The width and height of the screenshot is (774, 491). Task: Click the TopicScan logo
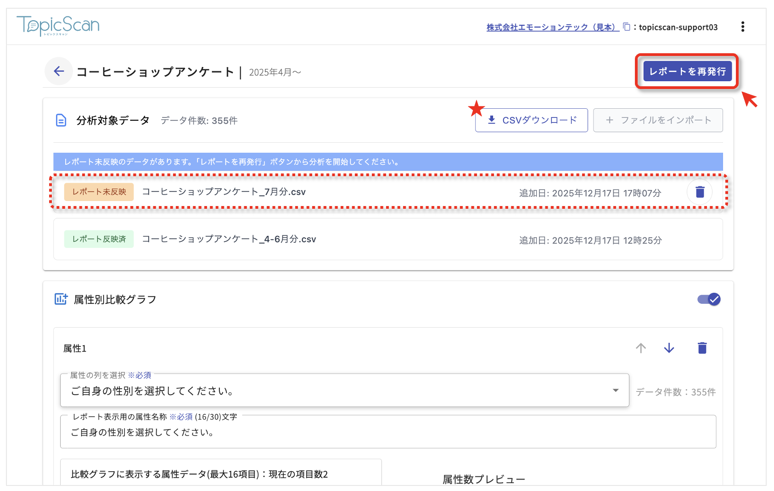pyautogui.click(x=58, y=26)
